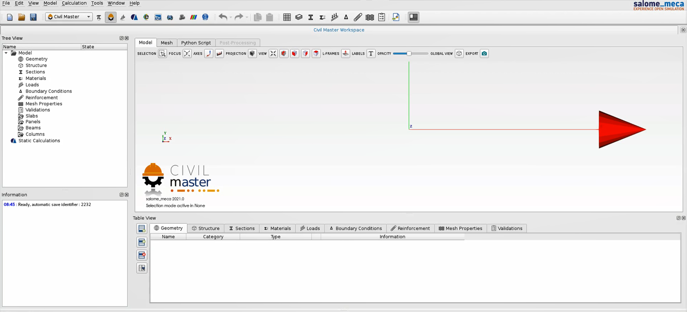This screenshot has width=687, height=312.
Task: Click the Export camera snapshot icon
Action: point(484,53)
